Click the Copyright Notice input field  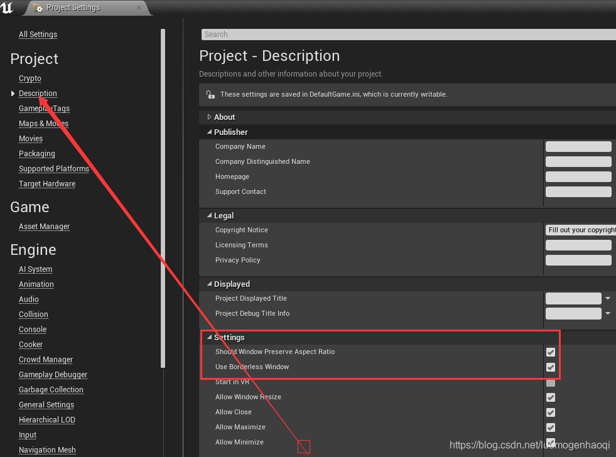click(x=581, y=230)
